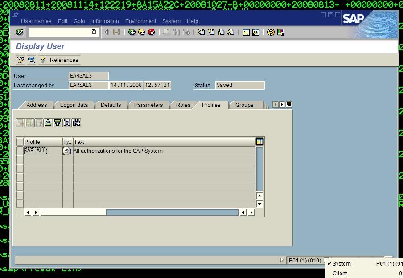Click the red Cancel icon
Screen dimensions: 403x278
pos(152,32)
